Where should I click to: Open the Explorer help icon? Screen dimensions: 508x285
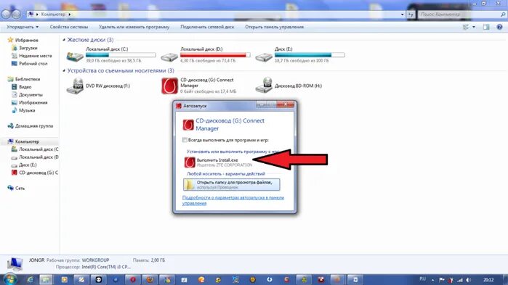[x=499, y=27]
